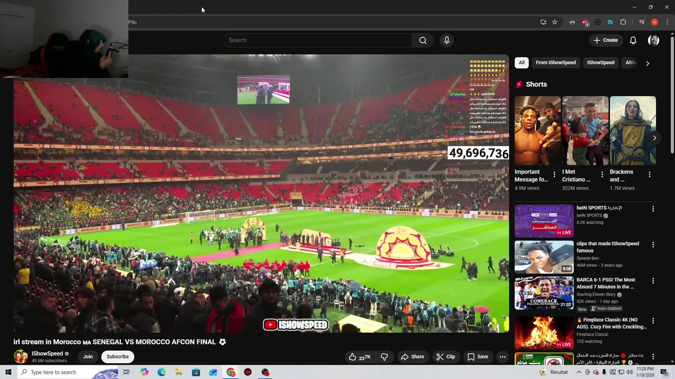The width and height of the screenshot is (675, 379).
Task: Open Windows action center notifications
Action: tap(664, 372)
